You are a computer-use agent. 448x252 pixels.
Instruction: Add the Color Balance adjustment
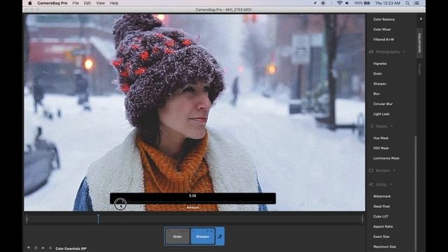pyautogui.click(x=384, y=20)
